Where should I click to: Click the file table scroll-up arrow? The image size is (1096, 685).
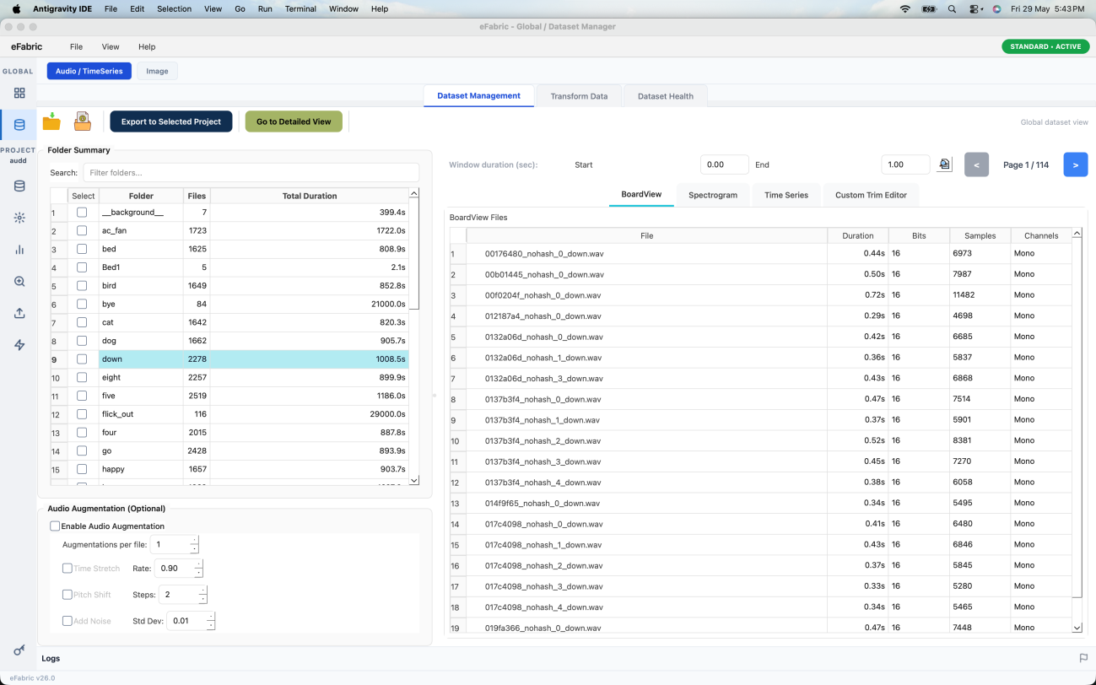coord(1077,233)
